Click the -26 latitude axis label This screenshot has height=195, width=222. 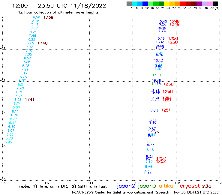(x=3, y=113)
